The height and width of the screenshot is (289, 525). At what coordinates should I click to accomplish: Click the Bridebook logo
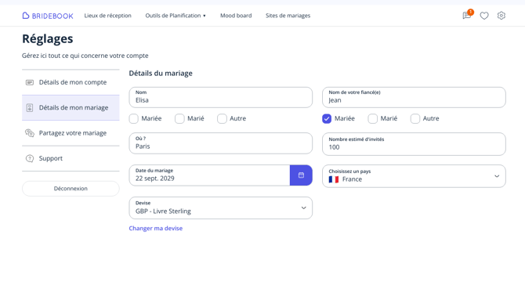click(x=48, y=16)
